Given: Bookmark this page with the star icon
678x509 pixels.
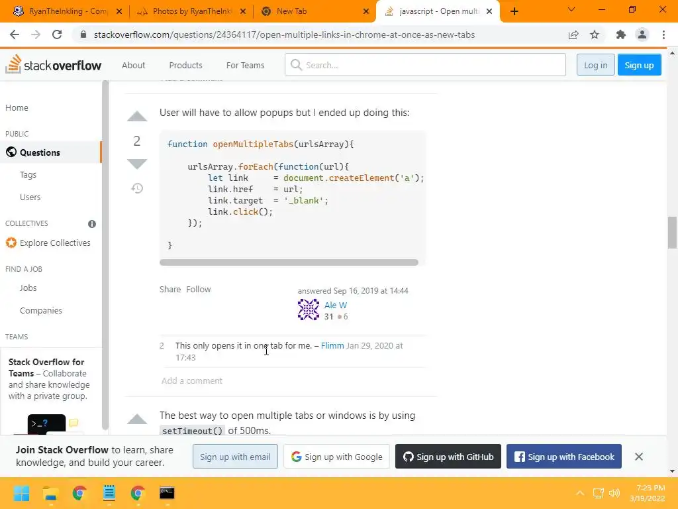Looking at the screenshot, I should point(595,34).
